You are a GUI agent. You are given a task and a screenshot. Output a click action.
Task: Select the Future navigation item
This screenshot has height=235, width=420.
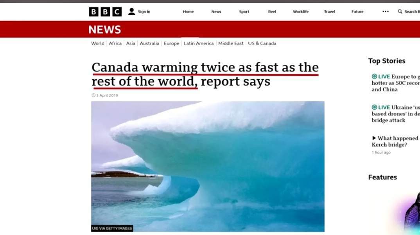click(357, 11)
